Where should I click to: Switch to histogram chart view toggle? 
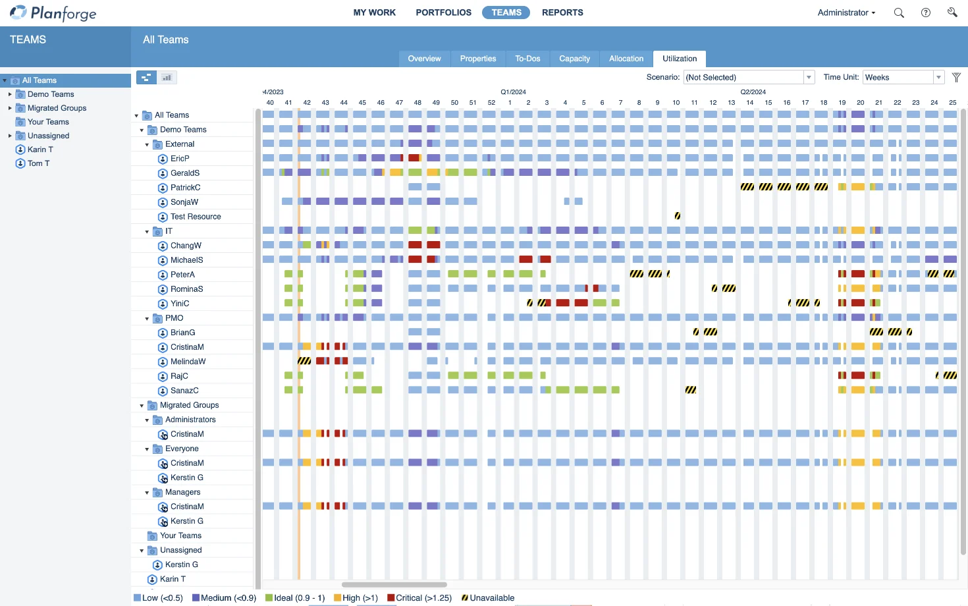167,78
